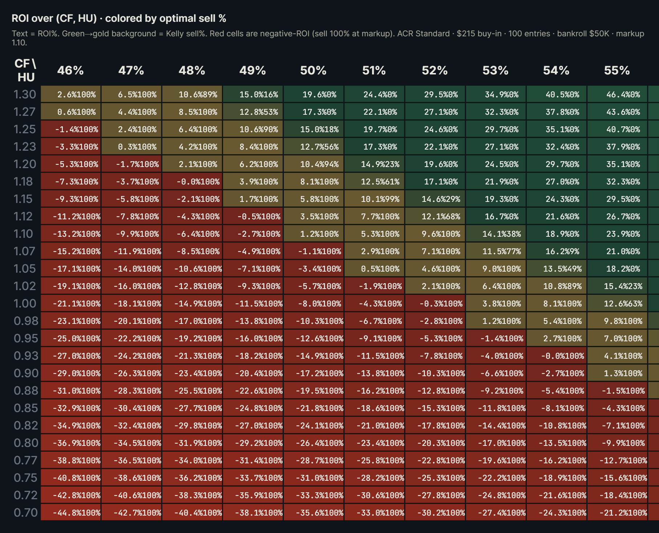
Task: Click the 14.1%38% cell in row 1.10
Action: pos(497,233)
